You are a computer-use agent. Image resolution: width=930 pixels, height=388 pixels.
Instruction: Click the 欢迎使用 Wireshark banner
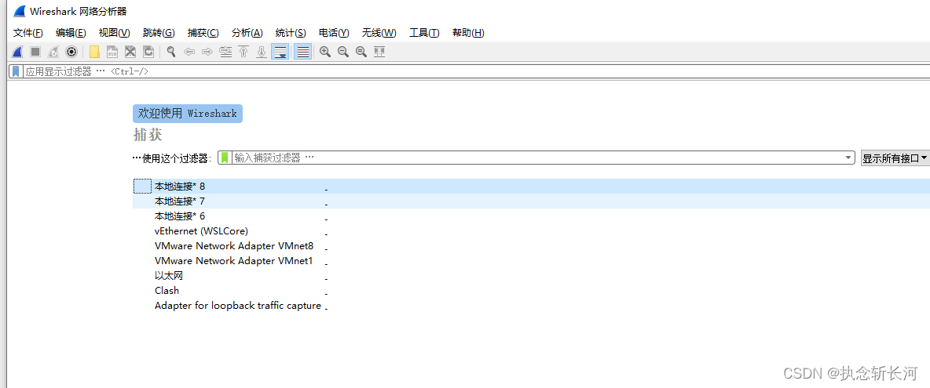coord(188,114)
